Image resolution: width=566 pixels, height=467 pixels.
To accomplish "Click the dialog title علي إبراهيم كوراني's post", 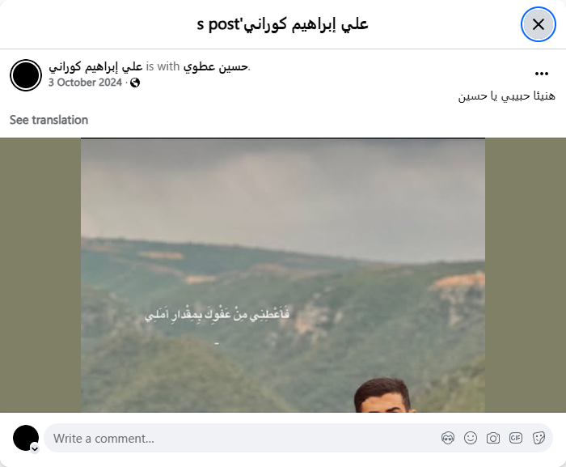I will point(283,24).
